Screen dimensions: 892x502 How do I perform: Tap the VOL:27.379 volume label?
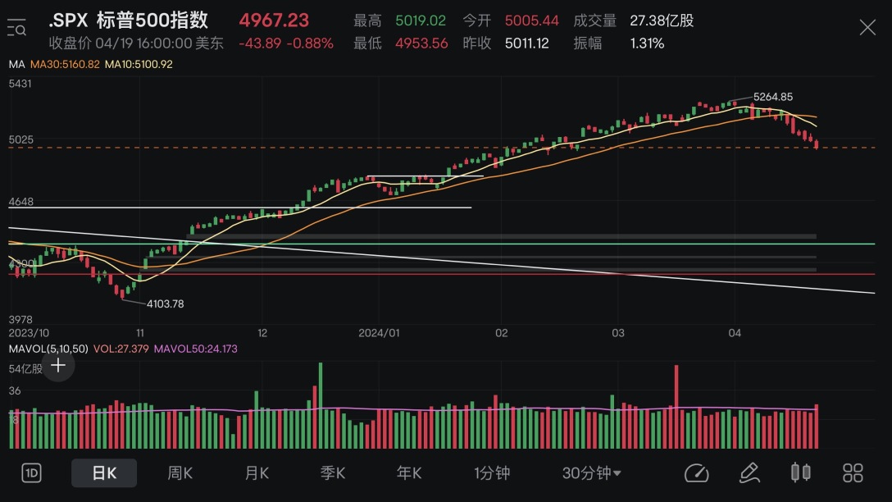(x=121, y=349)
